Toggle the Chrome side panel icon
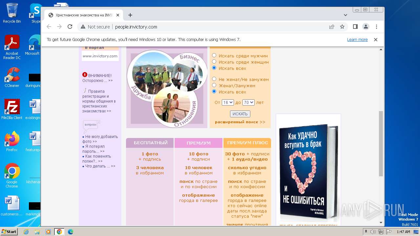 (x=355, y=27)
